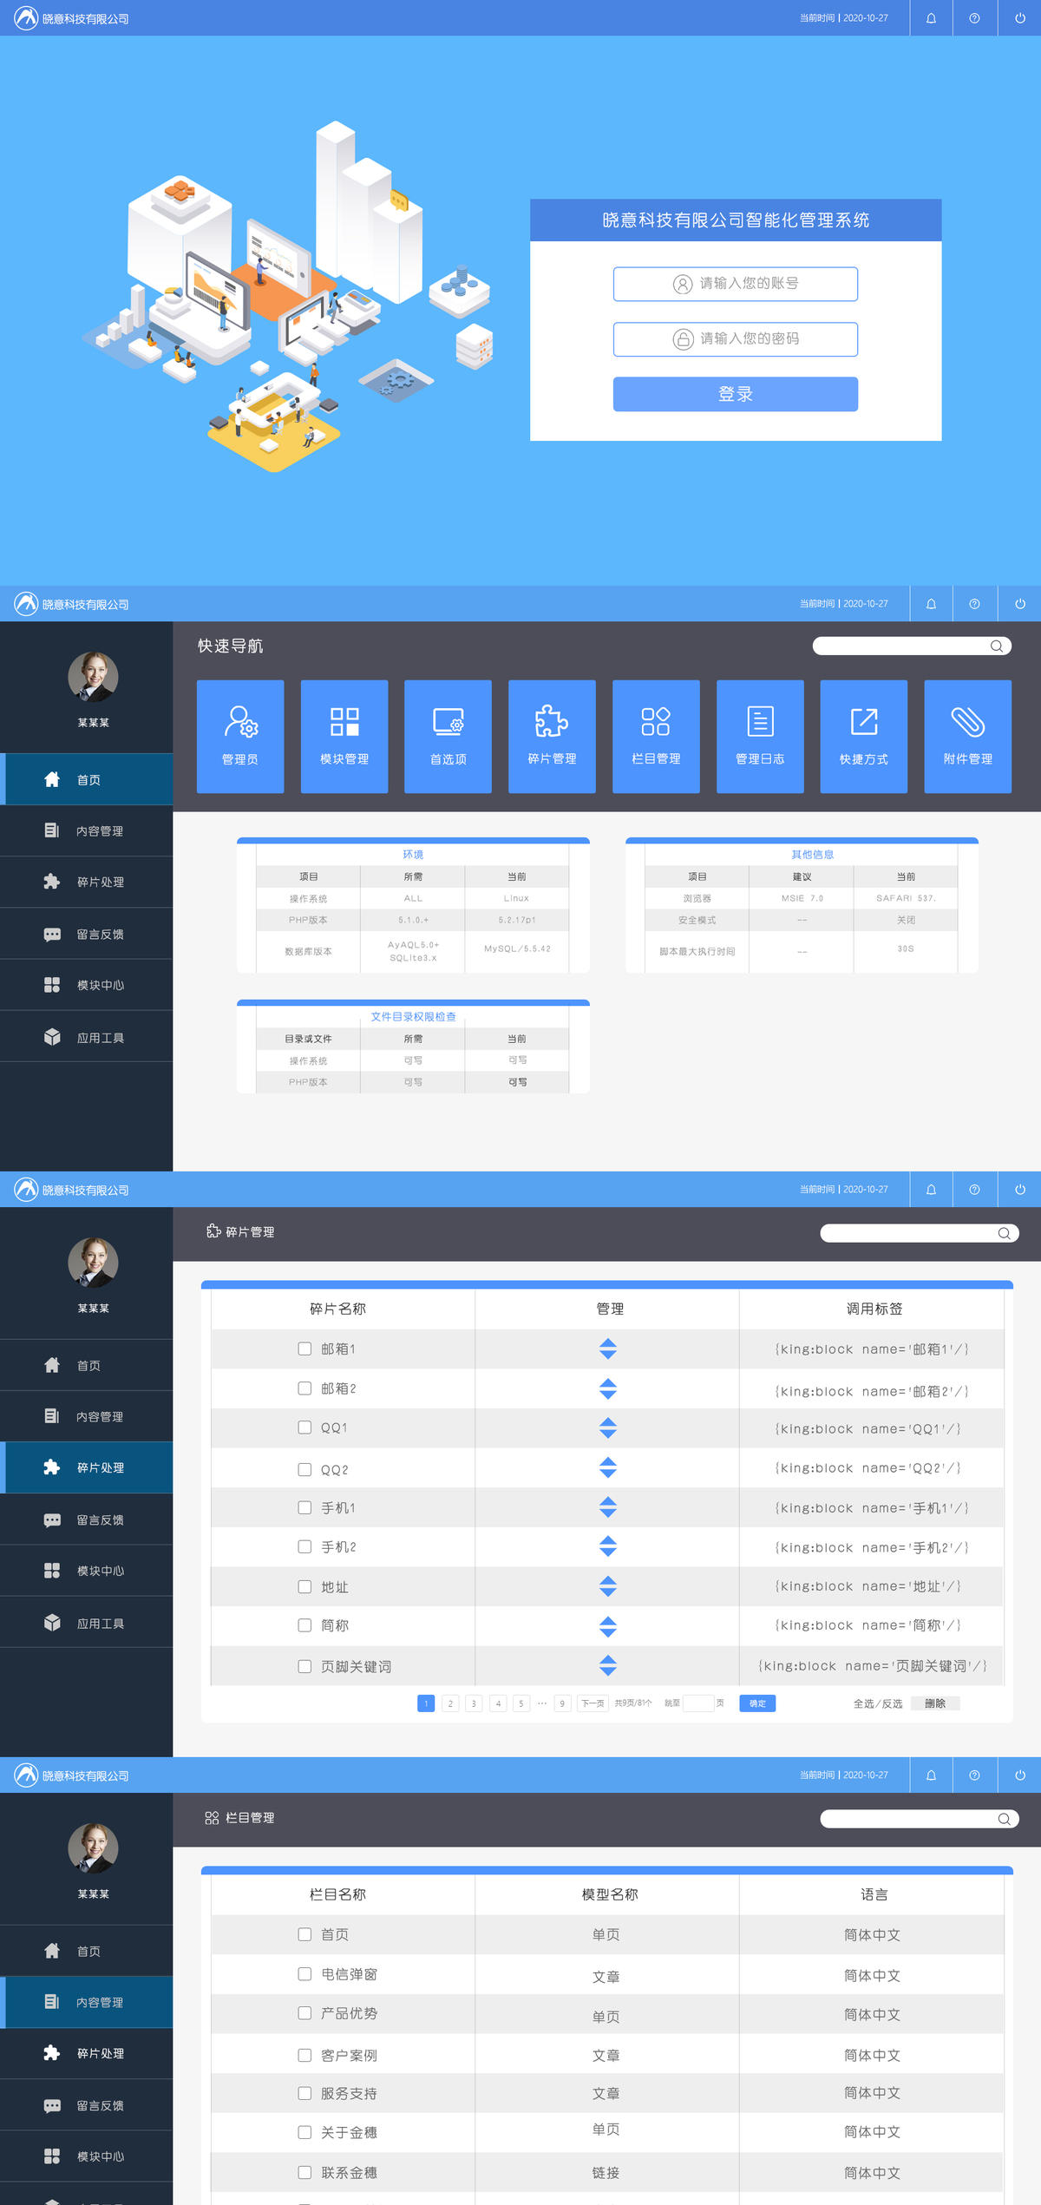1041x2205 pixels.
Task: Focus the 请输入您的账号 input field
Action: point(736,284)
